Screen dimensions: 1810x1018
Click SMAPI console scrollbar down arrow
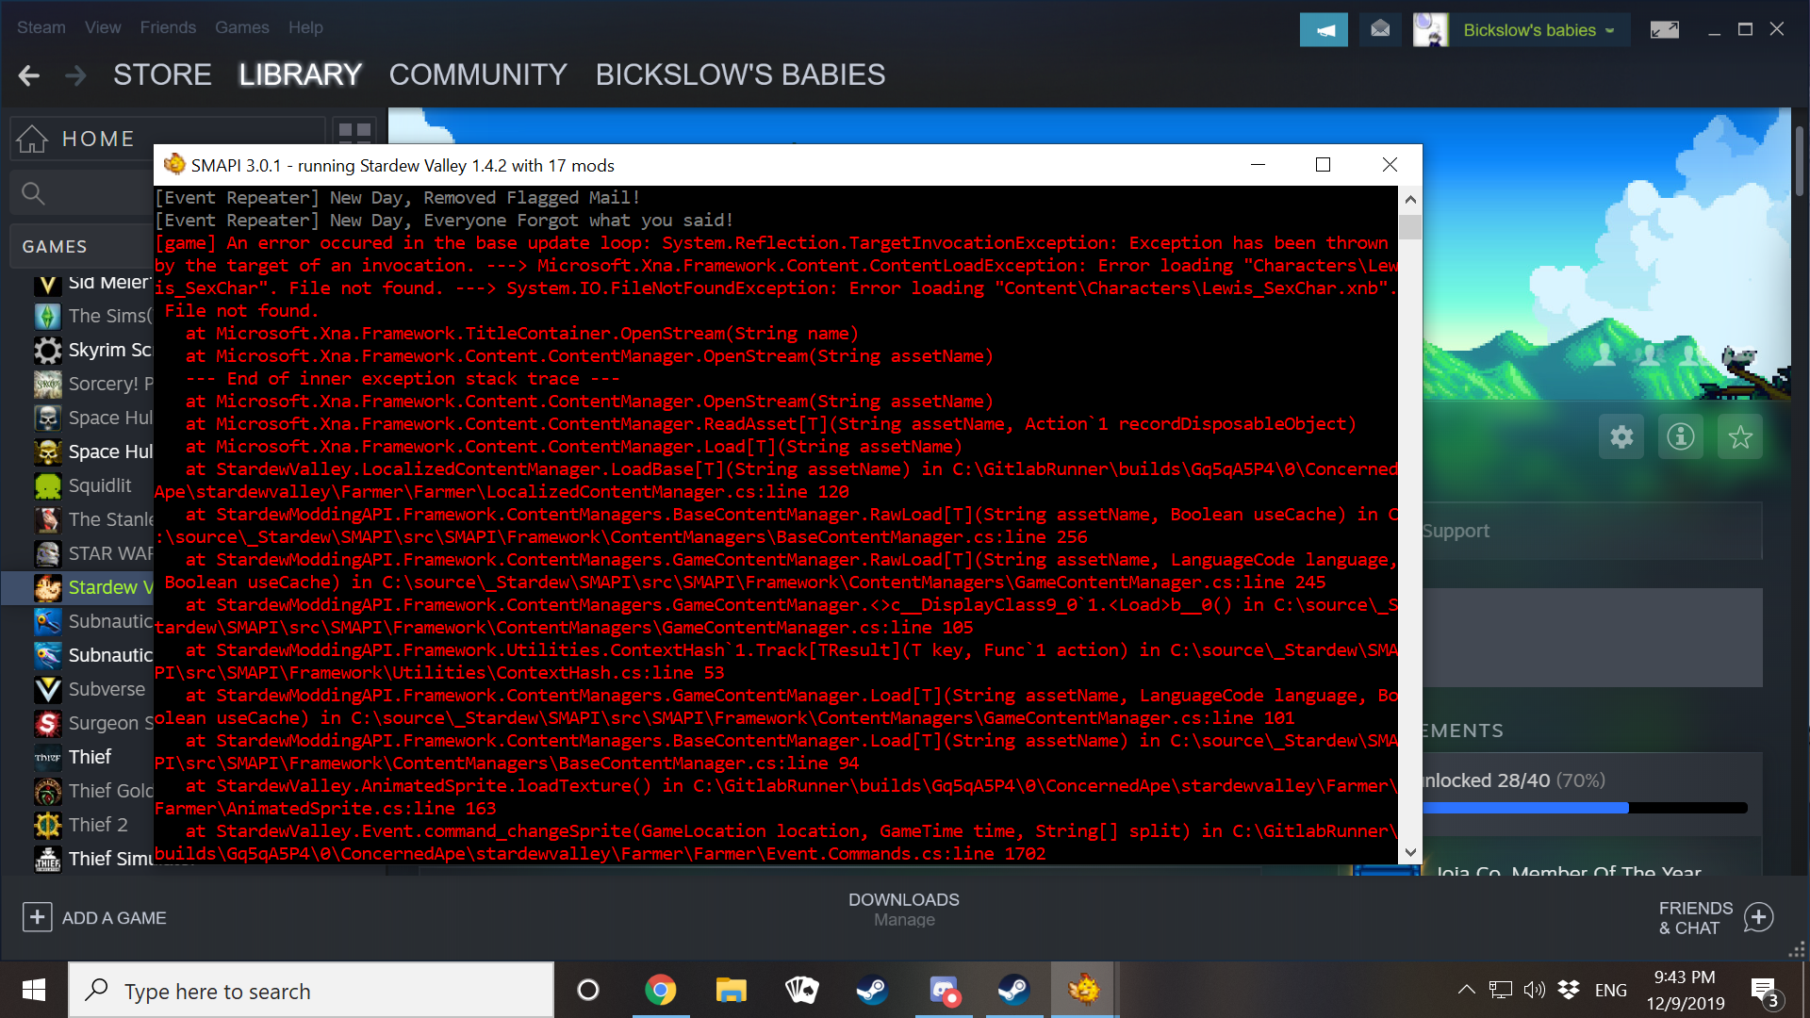(1410, 852)
